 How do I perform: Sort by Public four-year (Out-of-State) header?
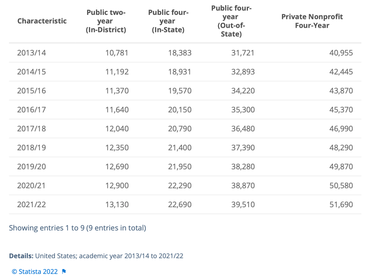point(231,21)
